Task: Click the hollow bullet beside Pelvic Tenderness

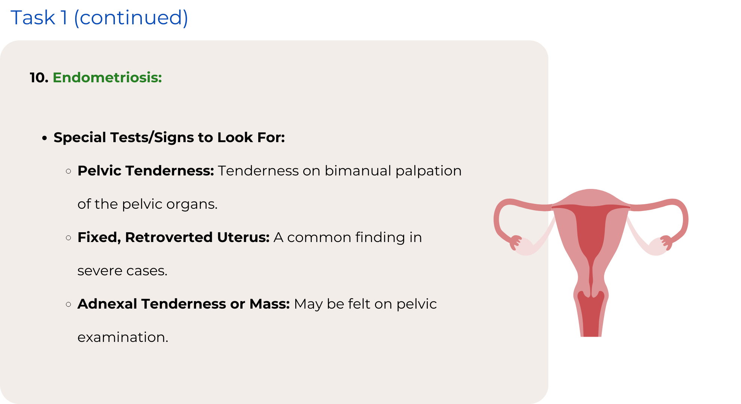Action: pos(68,171)
